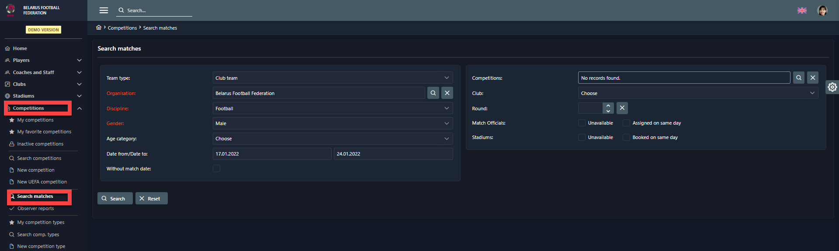Click the hamburger menu icon

[x=104, y=10]
